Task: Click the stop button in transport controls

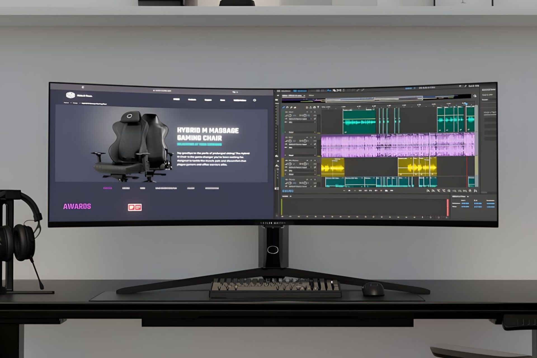Action: [x=349, y=190]
